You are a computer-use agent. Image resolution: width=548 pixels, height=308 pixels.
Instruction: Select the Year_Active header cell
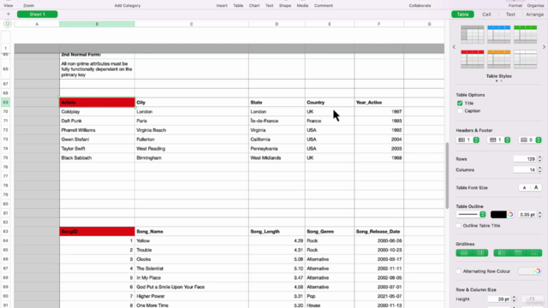(x=378, y=103)
